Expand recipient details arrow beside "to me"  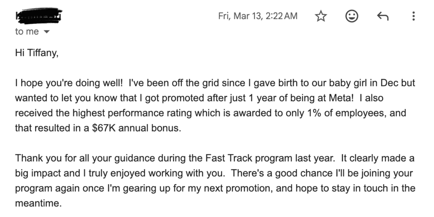tap(46, 32)
